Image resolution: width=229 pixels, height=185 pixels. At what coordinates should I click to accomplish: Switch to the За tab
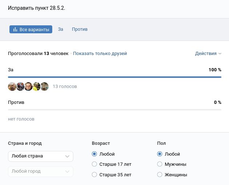[61, 29]
